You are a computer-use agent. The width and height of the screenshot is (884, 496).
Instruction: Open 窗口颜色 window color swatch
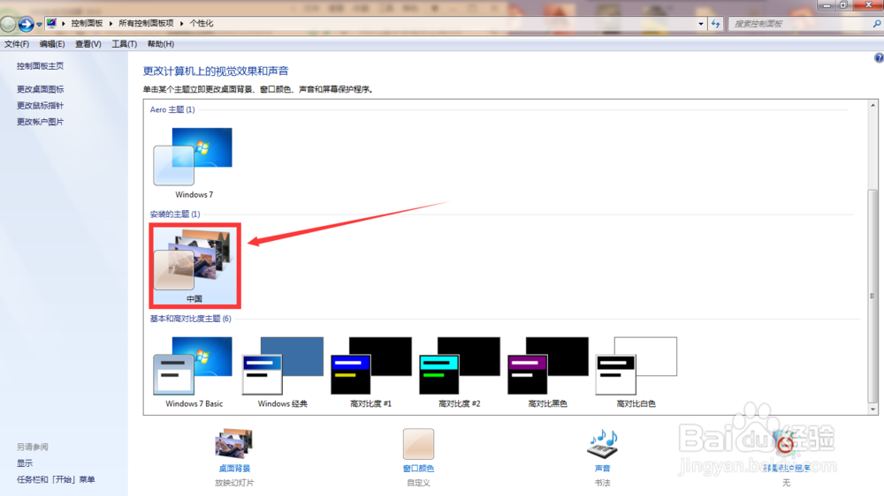418,444
